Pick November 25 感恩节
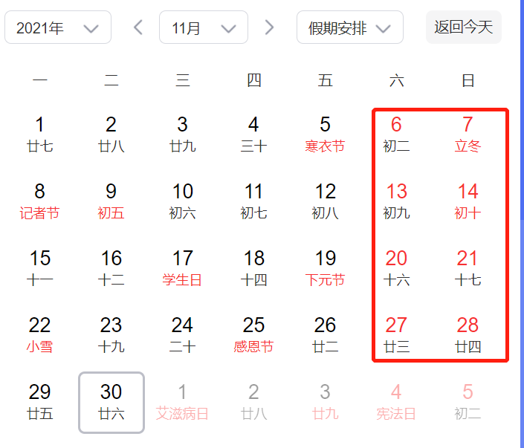 pos(254,334)
